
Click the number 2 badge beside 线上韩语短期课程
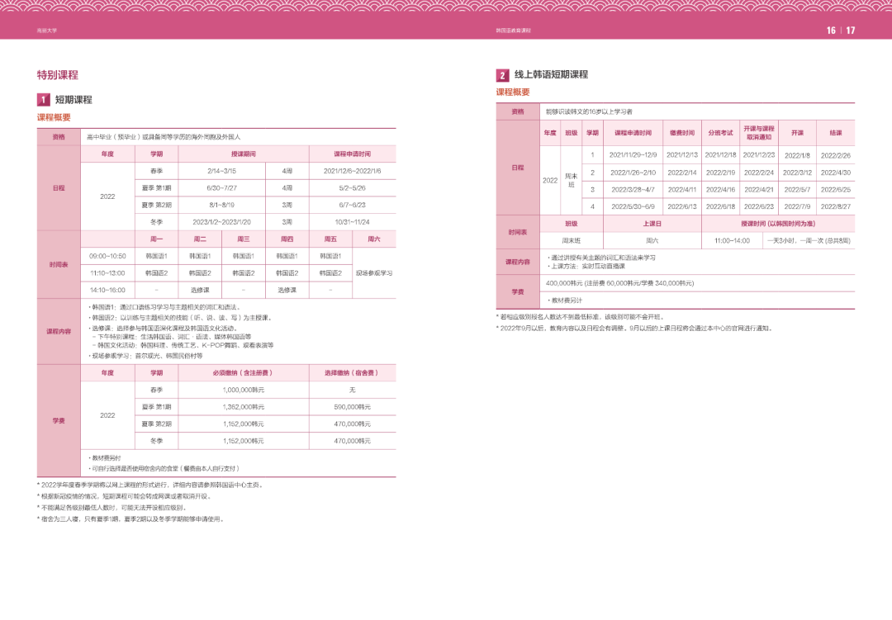502,74
